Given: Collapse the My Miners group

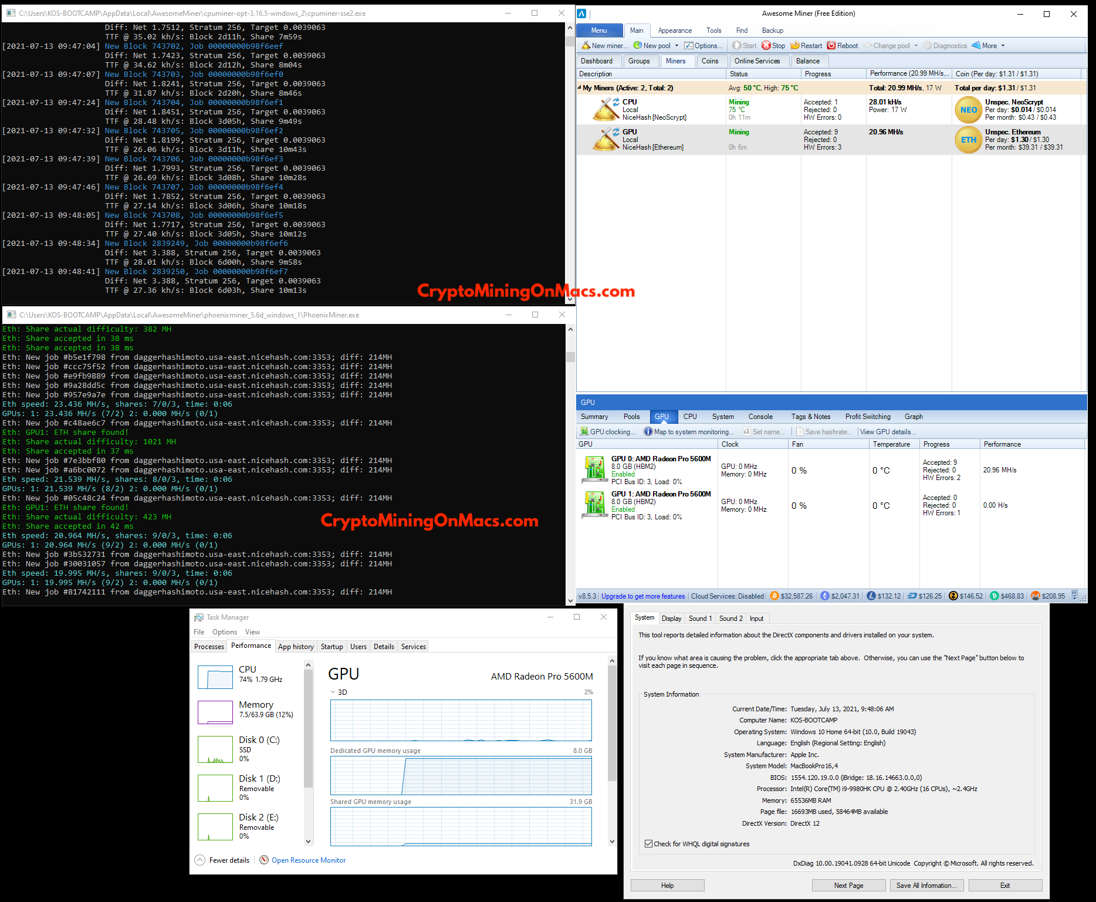Looking at the screenshot, I should [580, 87].
